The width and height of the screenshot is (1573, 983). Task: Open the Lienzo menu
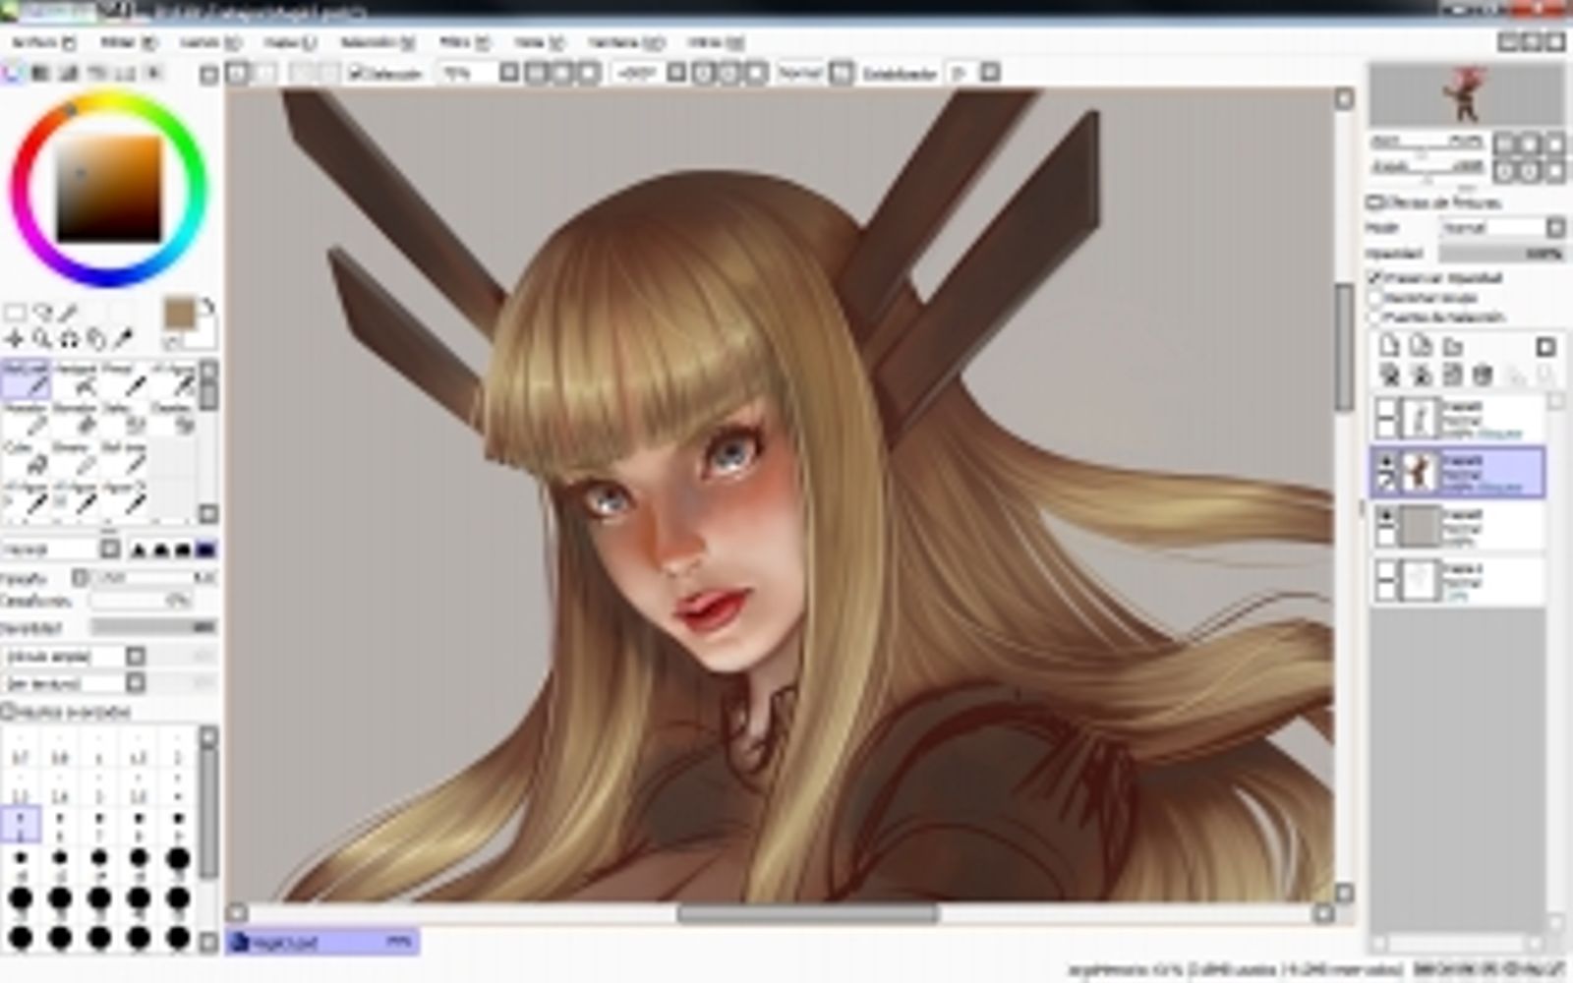[209, 42]
